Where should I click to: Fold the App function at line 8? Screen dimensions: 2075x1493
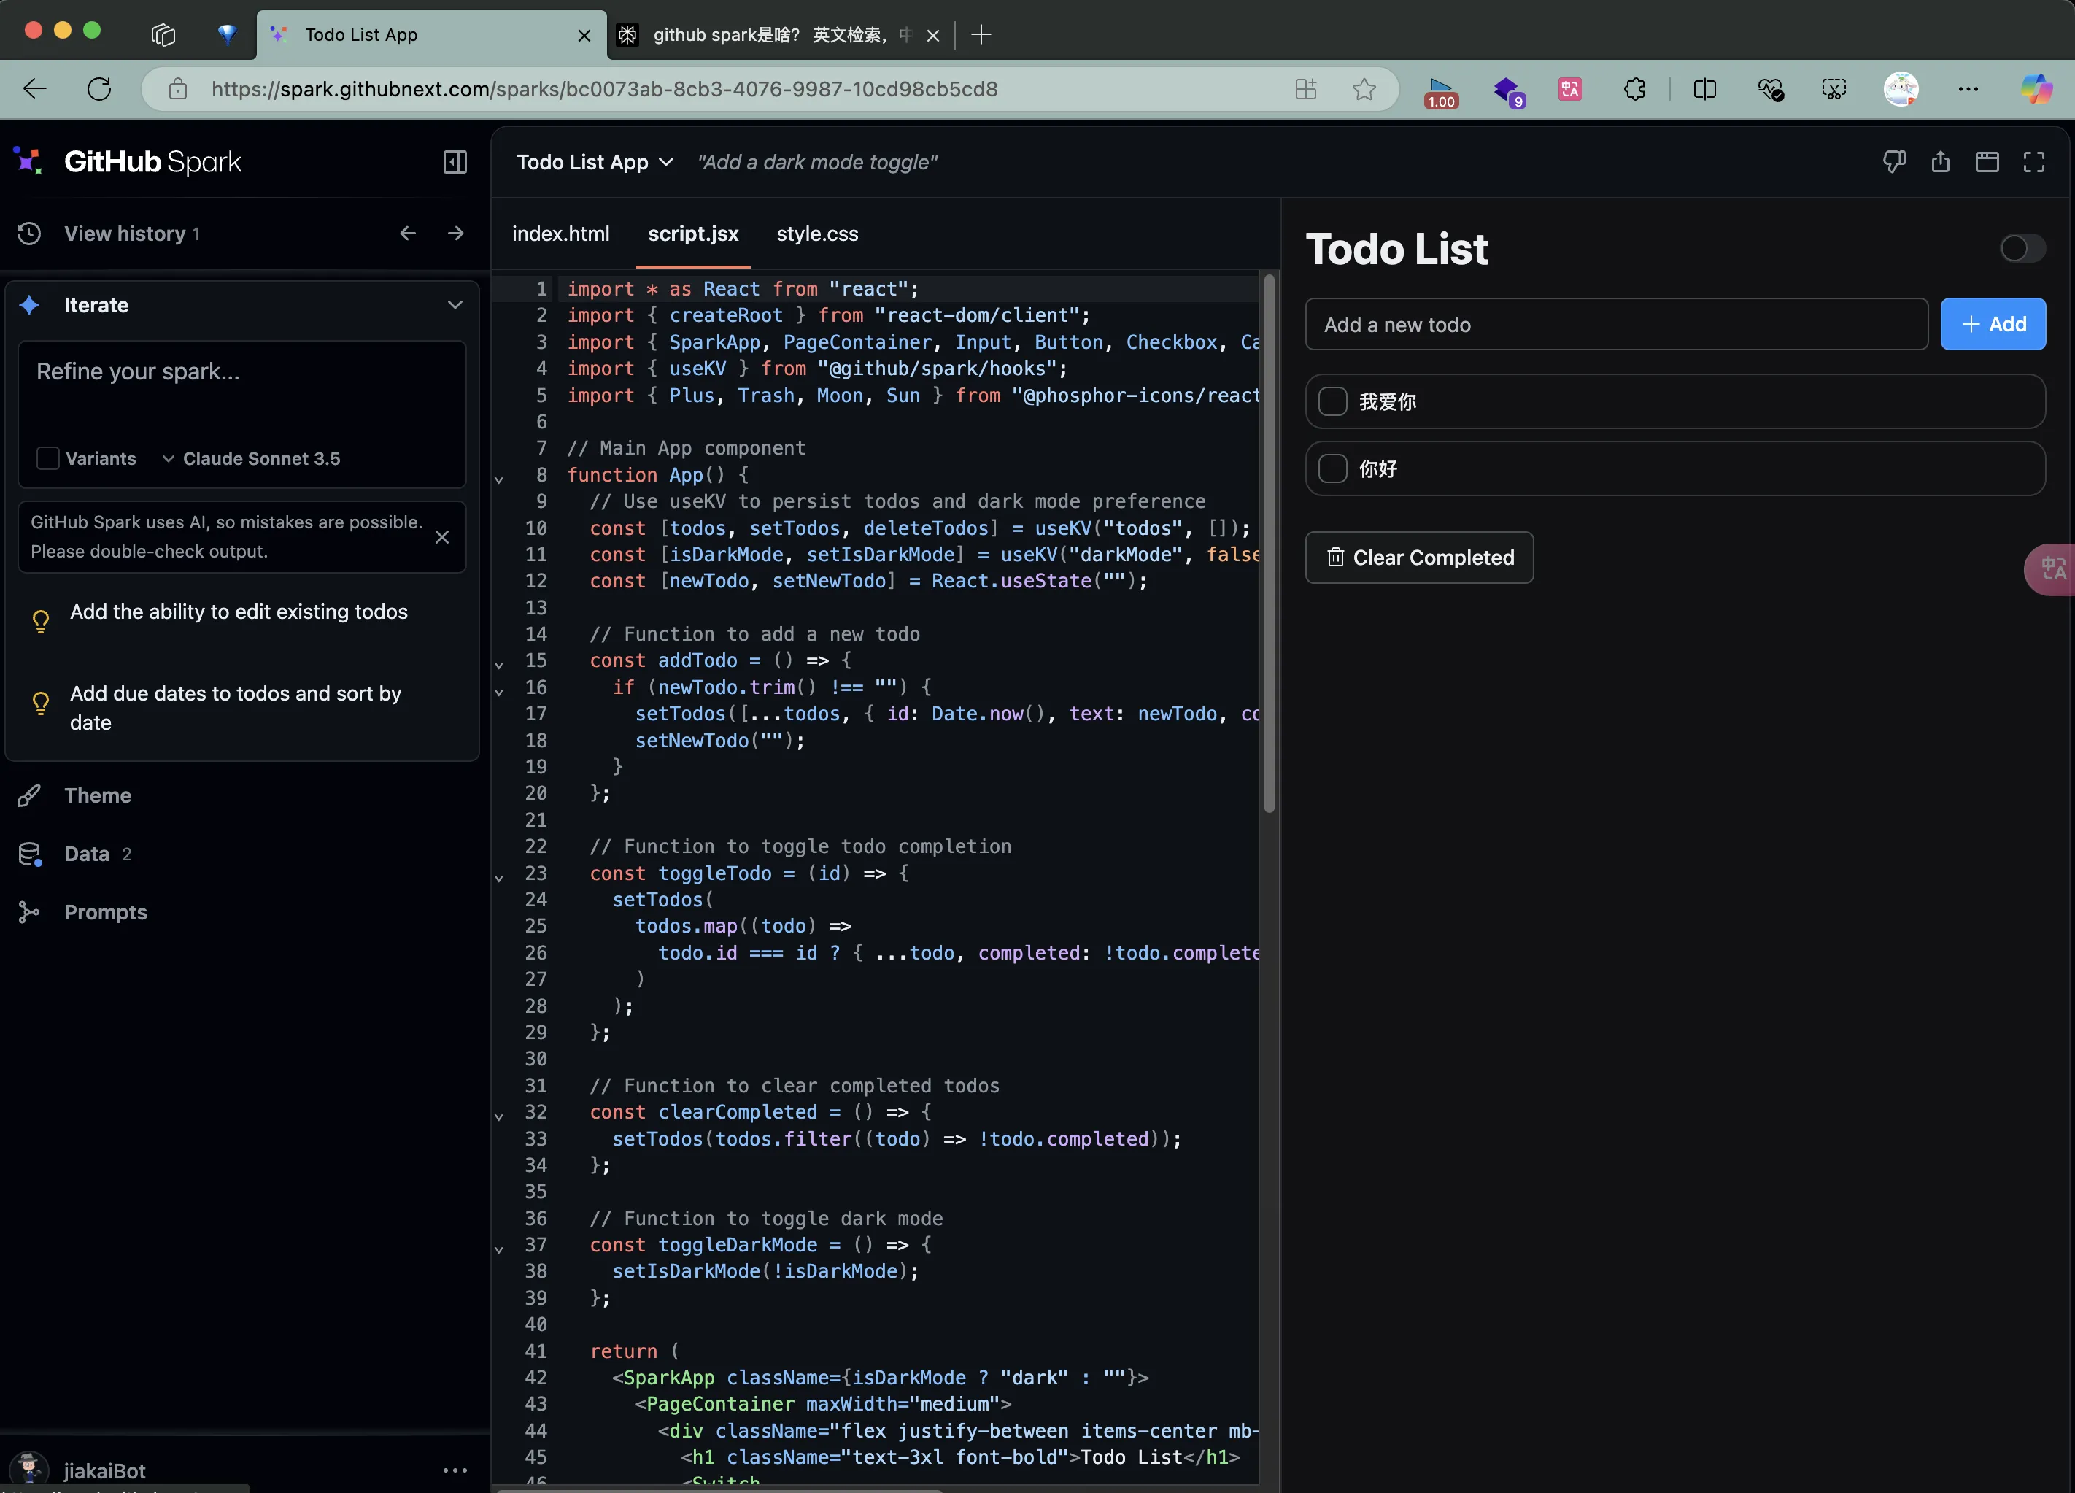point(498,479)
